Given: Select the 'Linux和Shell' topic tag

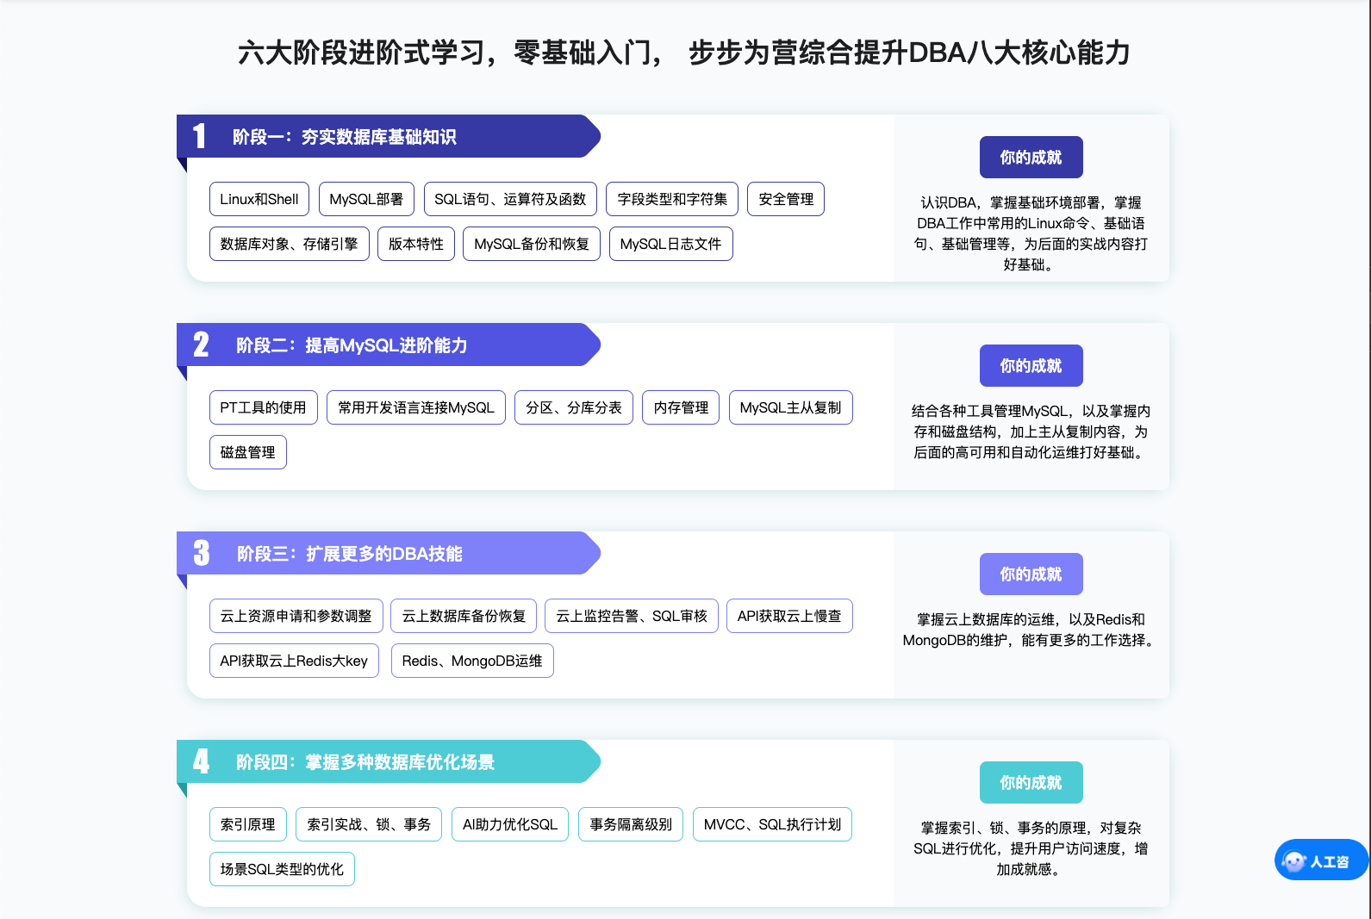Looking at the screenshot, I should (259, 199).
